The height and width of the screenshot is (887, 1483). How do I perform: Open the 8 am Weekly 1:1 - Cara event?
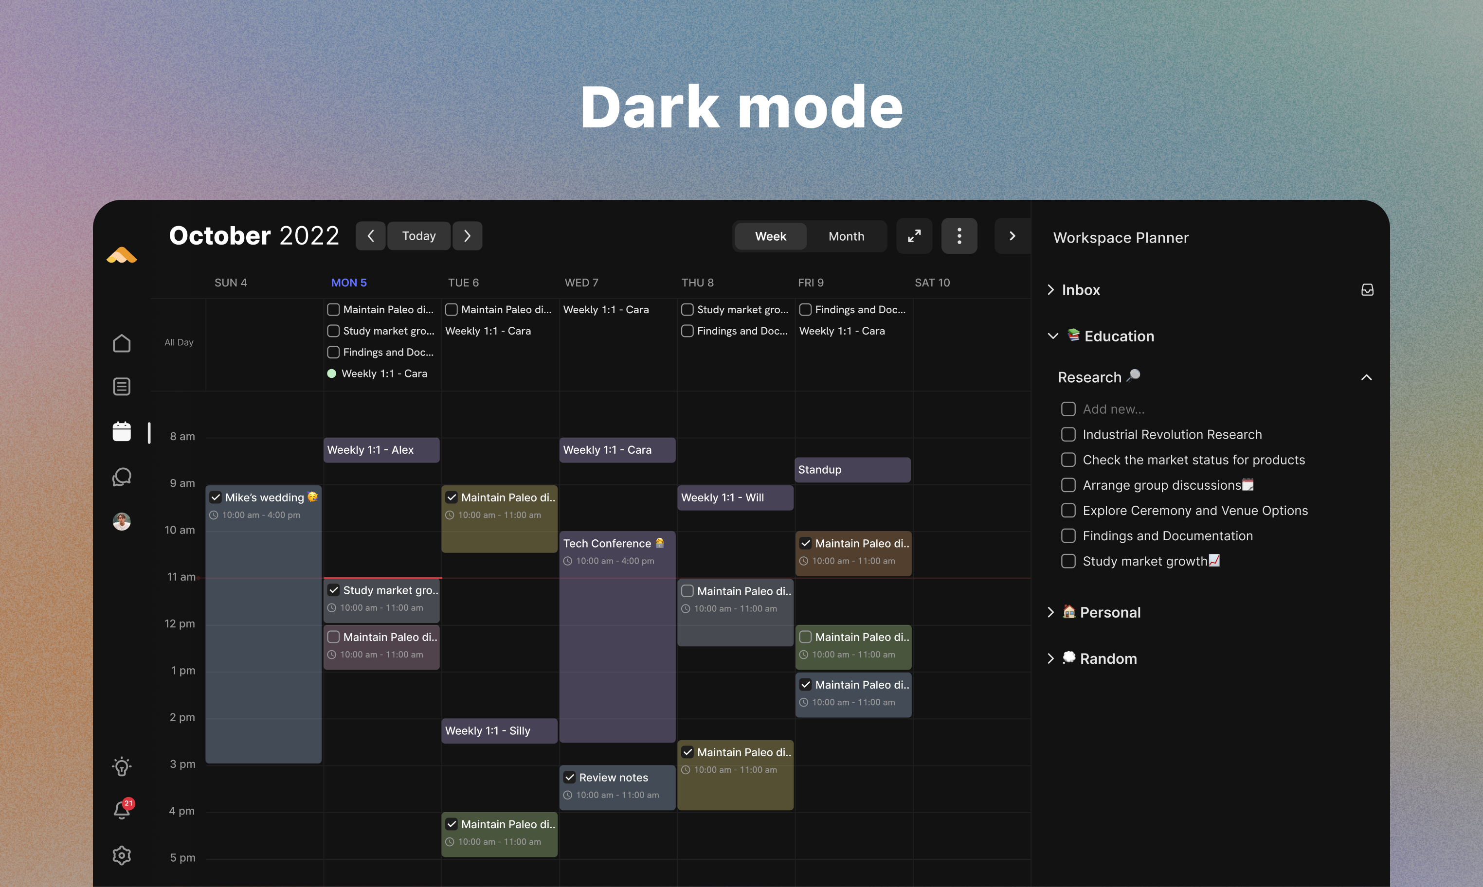click(617, 450)
